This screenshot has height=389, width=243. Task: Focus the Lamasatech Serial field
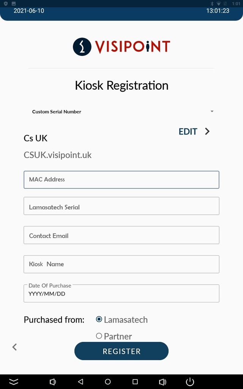point(121,206)
